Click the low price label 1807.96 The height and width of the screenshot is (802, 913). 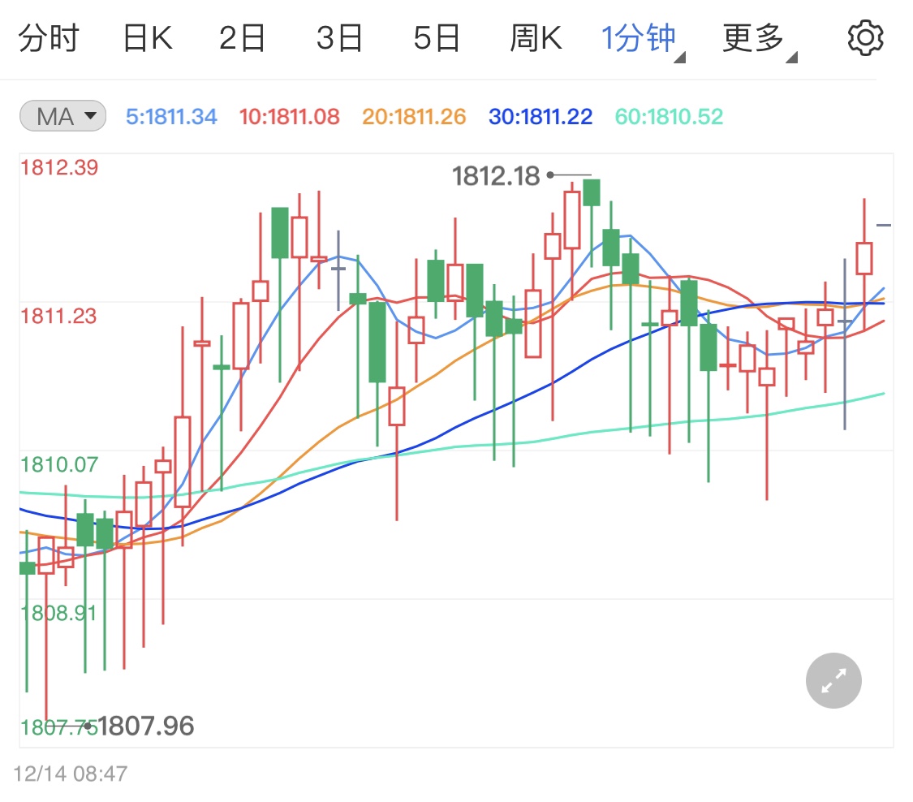click(x=145, y=727)
